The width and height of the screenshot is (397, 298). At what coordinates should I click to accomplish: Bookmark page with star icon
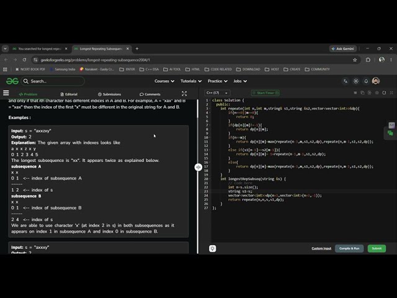pos(355,60)
